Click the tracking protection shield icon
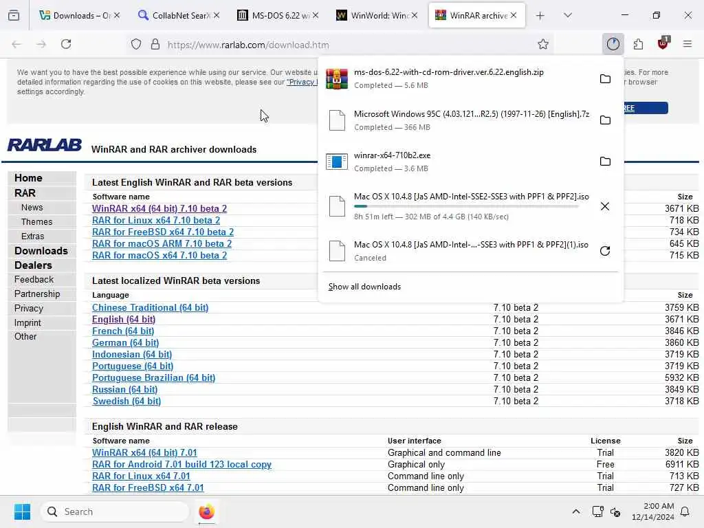704x528 pixels. click(136, 44)
